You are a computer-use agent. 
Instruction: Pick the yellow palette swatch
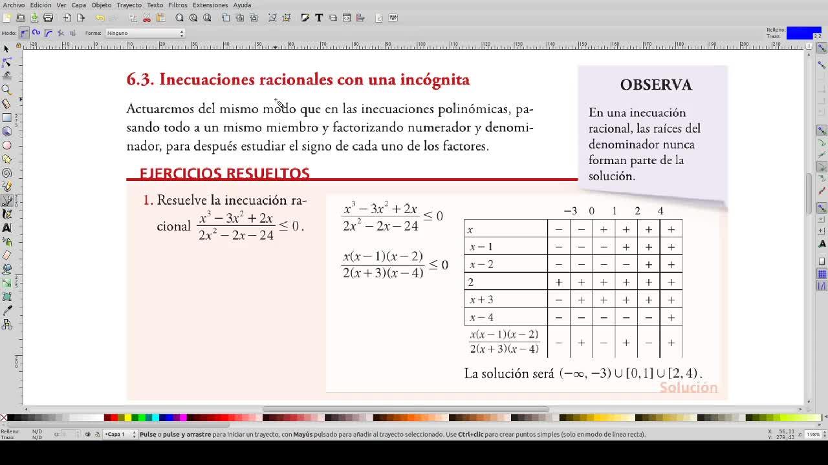point(128,418)
